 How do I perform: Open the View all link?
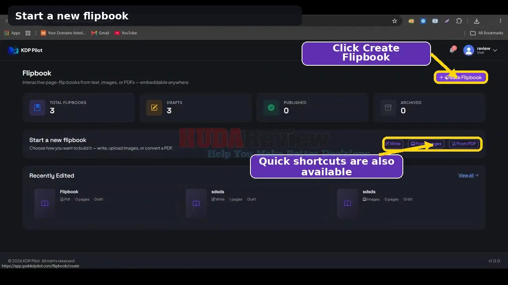tap(468, 175)
